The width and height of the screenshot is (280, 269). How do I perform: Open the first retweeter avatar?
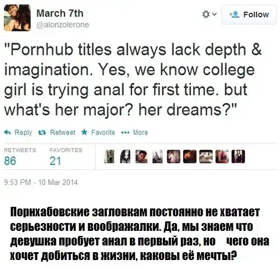pyautogui.click(x=109, y=156)
